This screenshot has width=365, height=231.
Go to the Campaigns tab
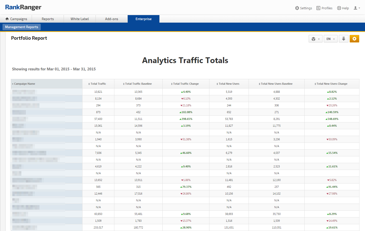point(16,19)
